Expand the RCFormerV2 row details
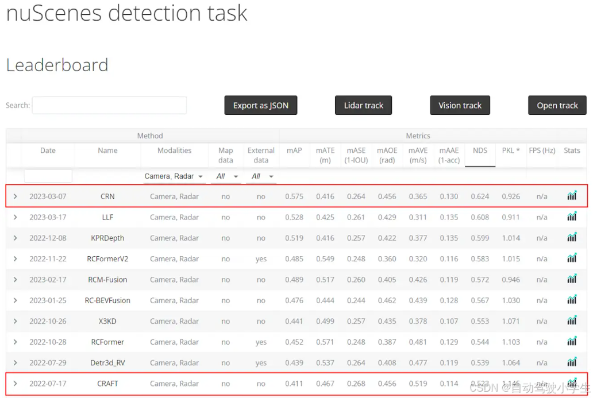 tap(15, 258)
